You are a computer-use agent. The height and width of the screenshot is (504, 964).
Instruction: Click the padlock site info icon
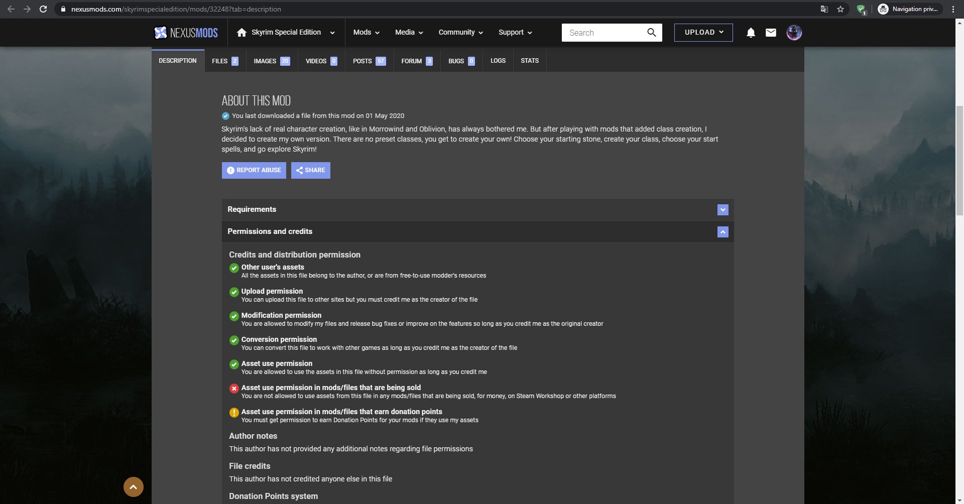(x=63, y=9)
